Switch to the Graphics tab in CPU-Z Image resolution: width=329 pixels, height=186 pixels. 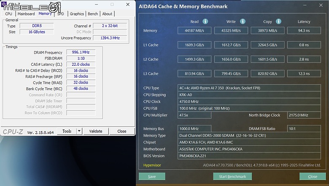point(77,14)
